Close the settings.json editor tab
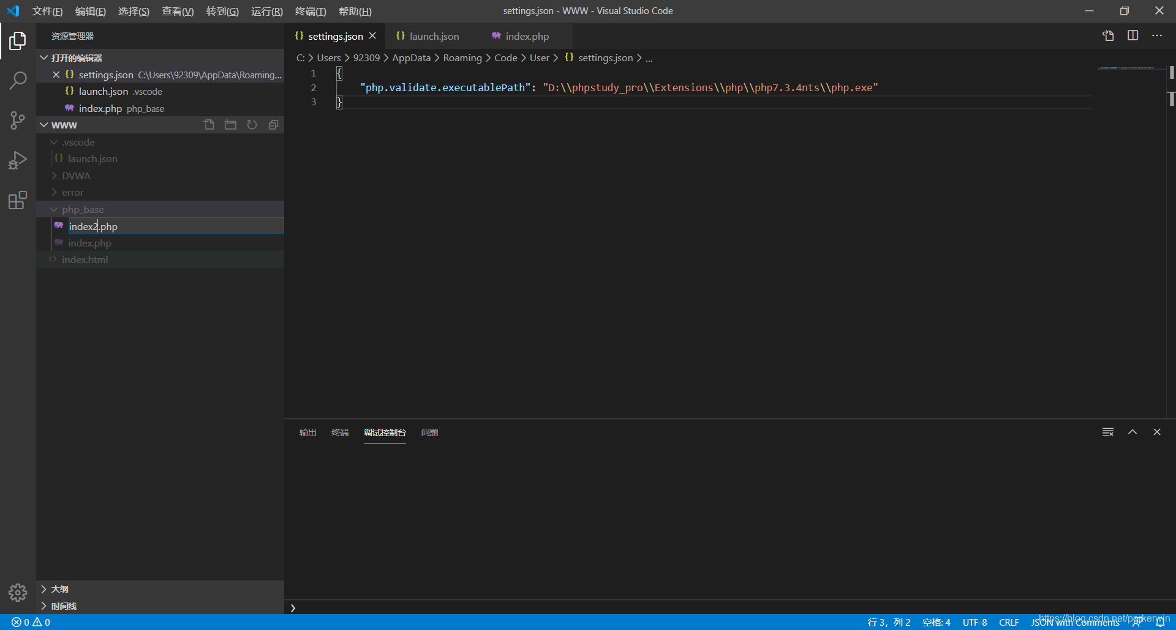The image size is (1176, 630). (x=372, y=36)
